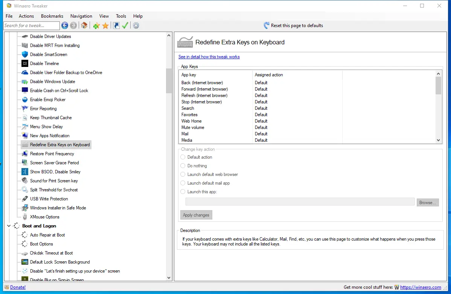Click the app path field beside Browse
This screenshot has width=451, height=294.
(x=300, y=202)
